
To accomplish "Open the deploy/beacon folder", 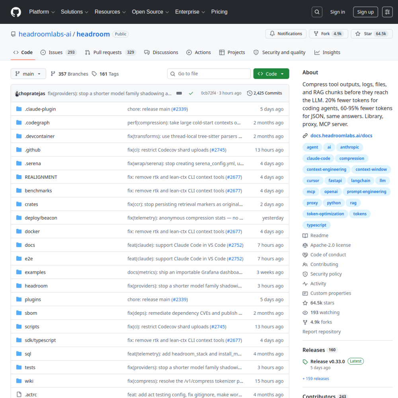I will (x=41, y=218).
